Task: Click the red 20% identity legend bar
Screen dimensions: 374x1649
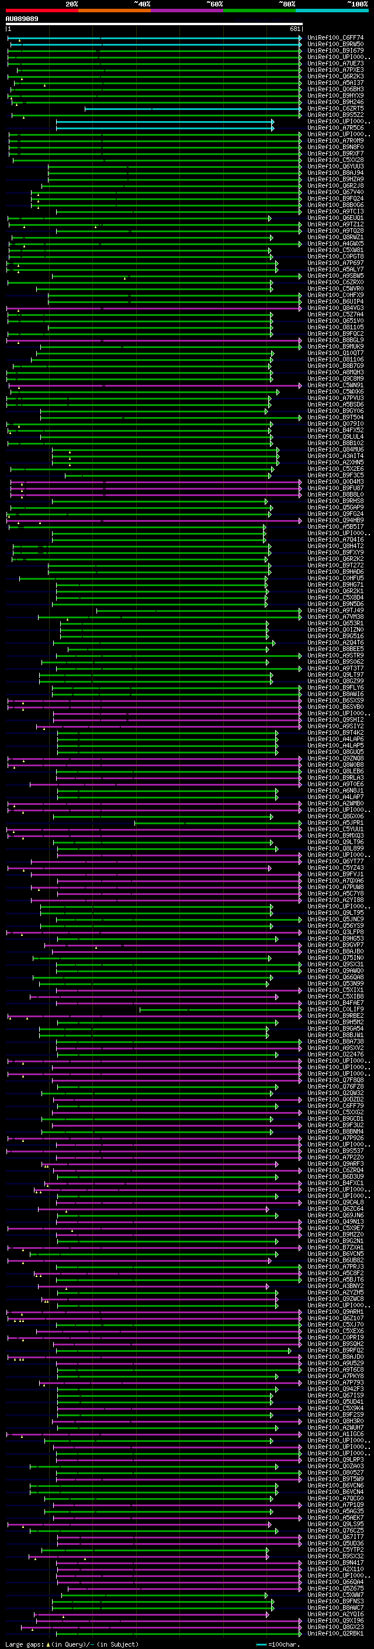Action: tap(41, 11)
